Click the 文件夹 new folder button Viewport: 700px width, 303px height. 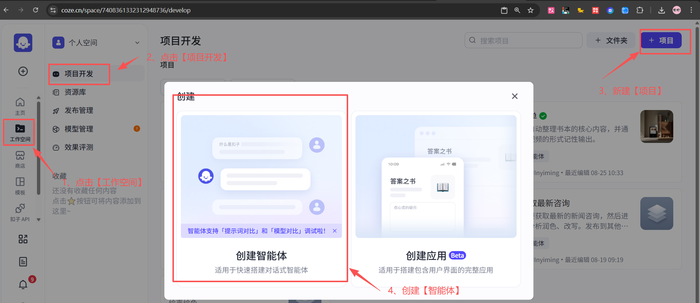tap(611, 40)
